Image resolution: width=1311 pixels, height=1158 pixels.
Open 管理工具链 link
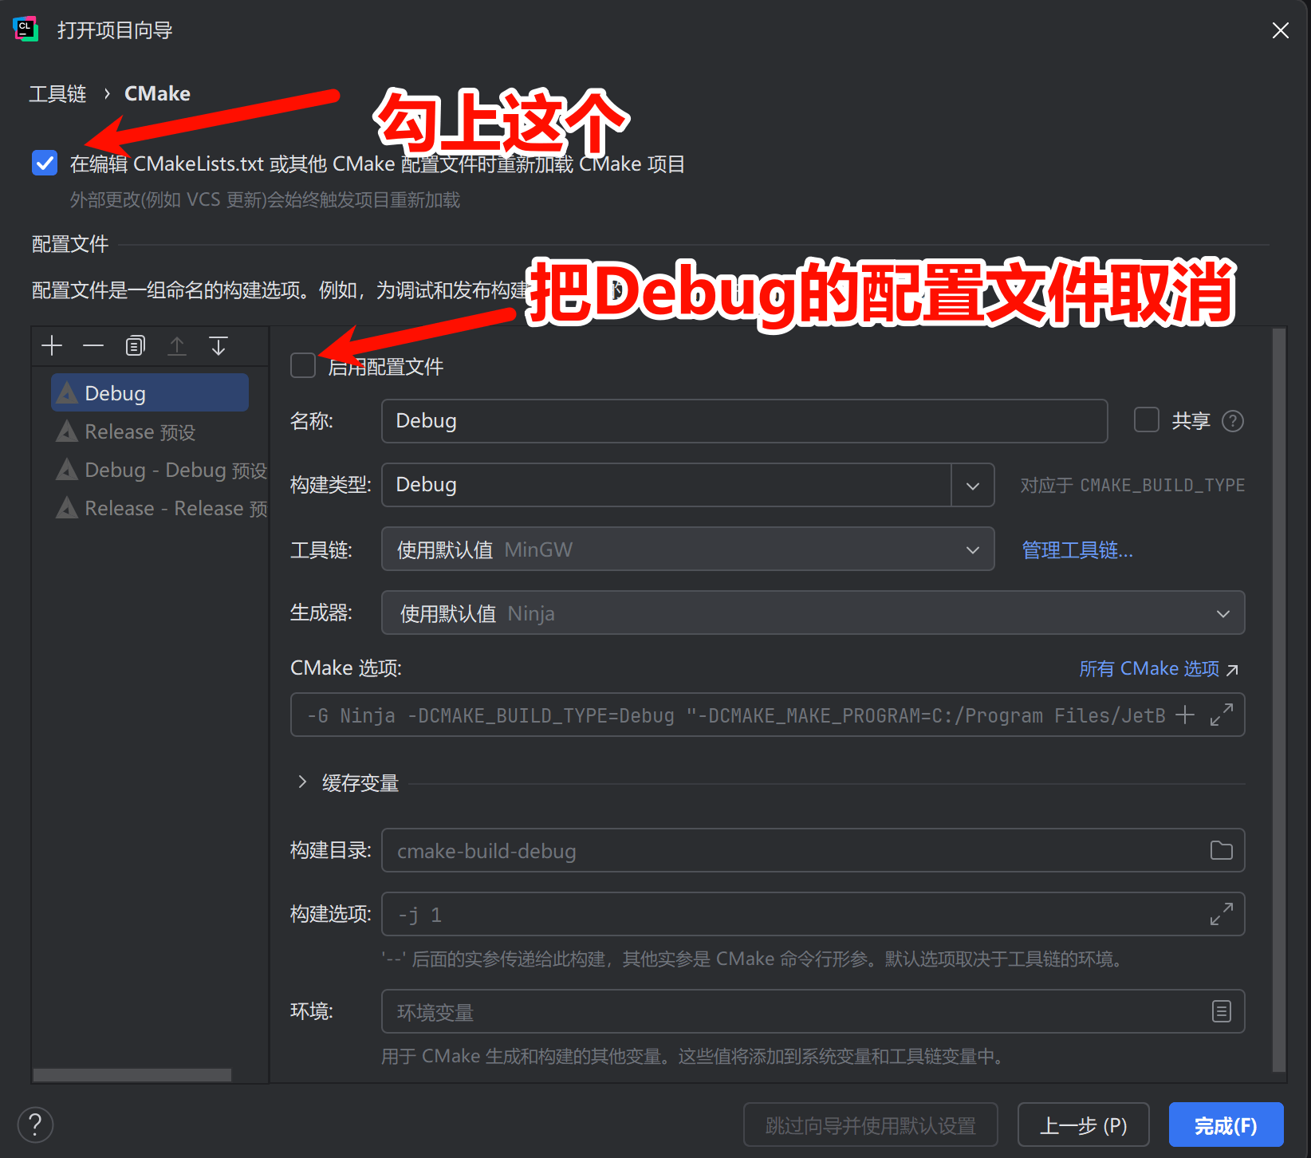pyautogui.click(x=1077, y=549)
